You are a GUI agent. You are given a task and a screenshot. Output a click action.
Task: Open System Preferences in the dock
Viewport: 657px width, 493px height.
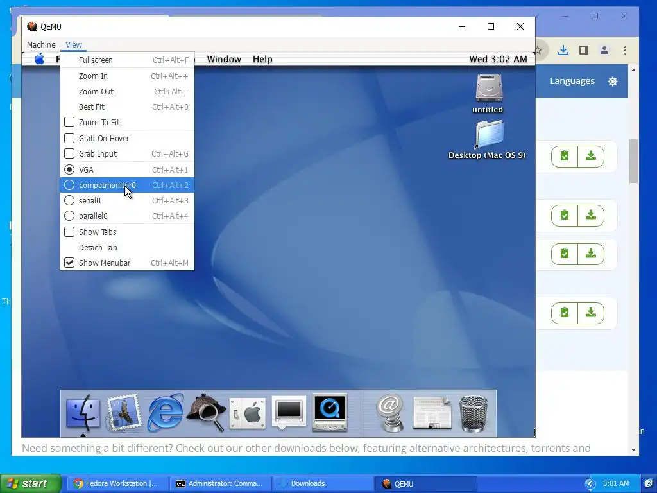click(248, 413)
